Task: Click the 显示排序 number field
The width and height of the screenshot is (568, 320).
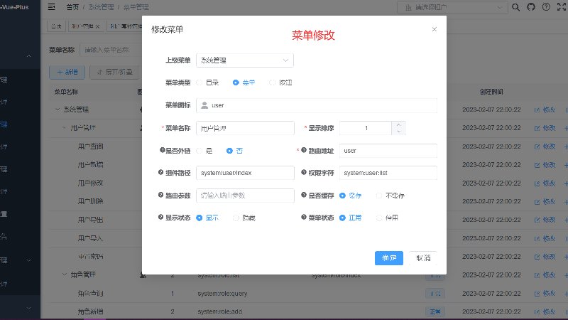Action: coord(366,128)
